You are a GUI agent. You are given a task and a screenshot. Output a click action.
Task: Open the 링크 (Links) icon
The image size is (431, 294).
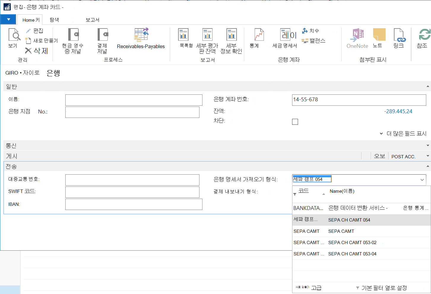pos(399,35)
